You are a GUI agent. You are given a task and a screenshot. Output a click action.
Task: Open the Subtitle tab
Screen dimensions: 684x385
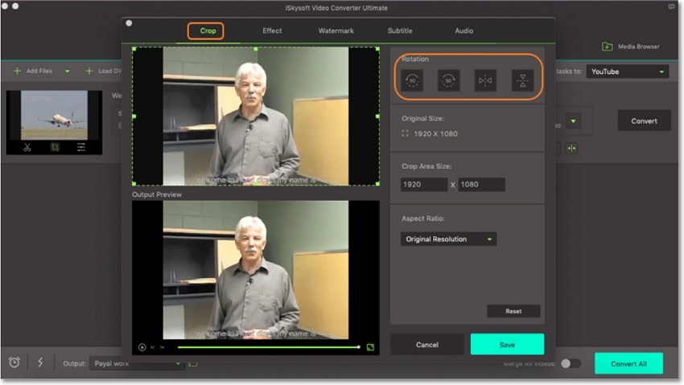(x=400, y=31)
